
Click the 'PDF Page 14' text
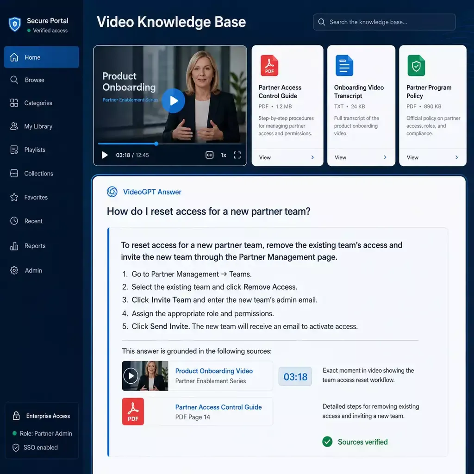pyautogui.click(x=193, y=417)
